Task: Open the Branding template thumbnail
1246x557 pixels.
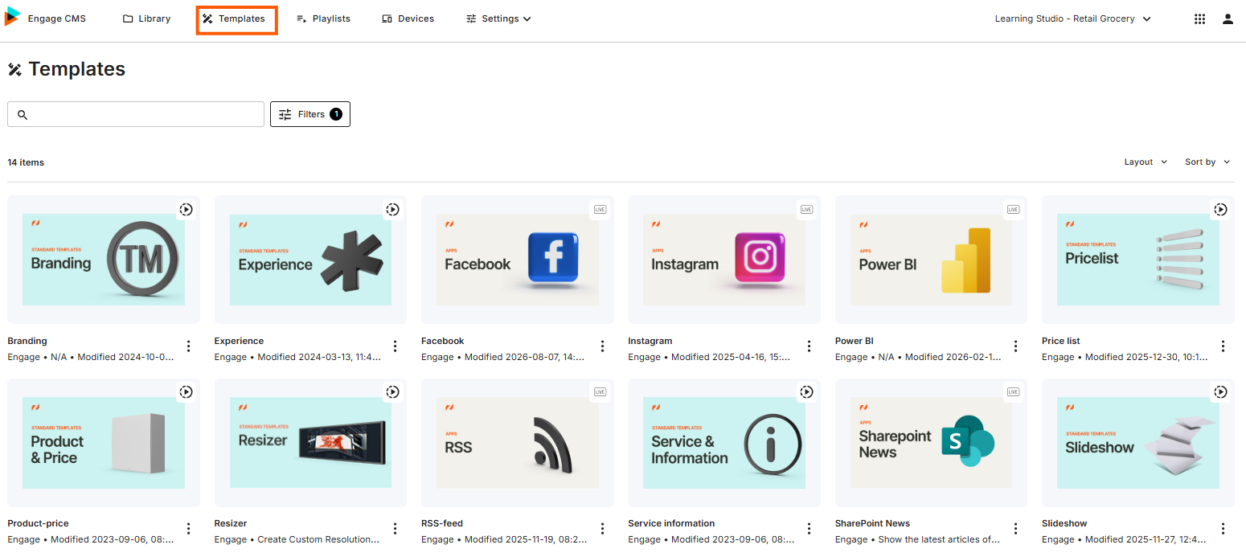Action: click(104, 260)
